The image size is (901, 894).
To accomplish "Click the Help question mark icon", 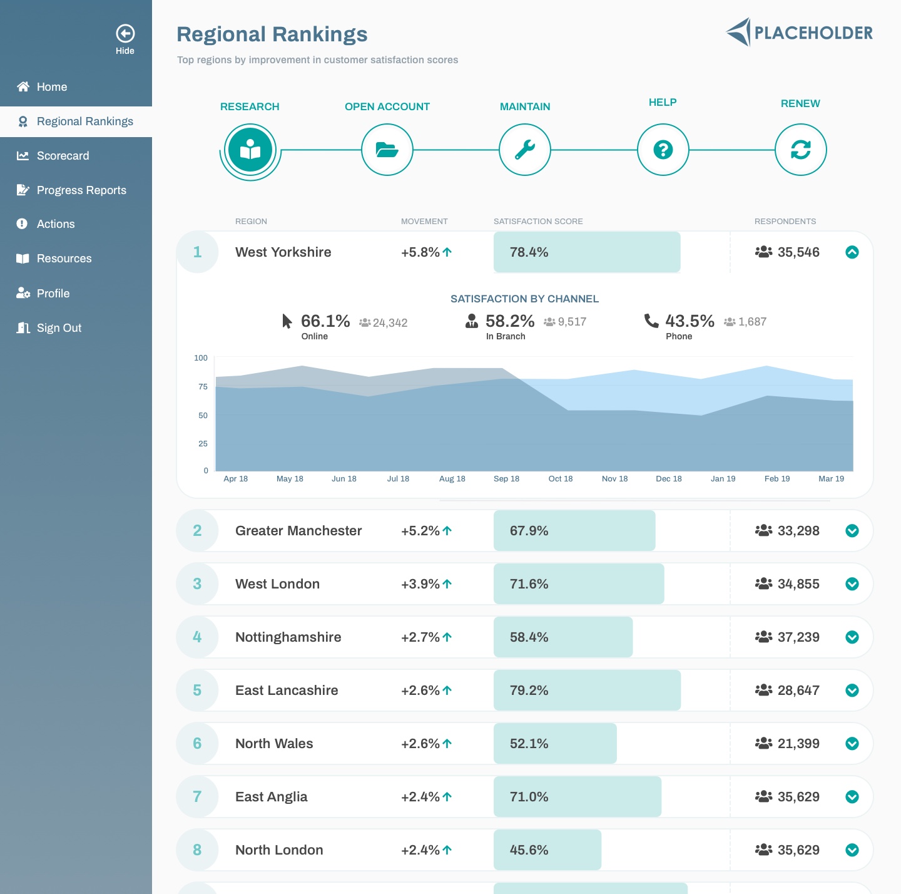I will (x=663, y=150).
